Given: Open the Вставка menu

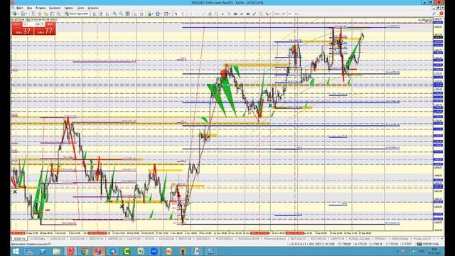Looking at the screenshot, I should pyautogui.click(x=41, y=8).
